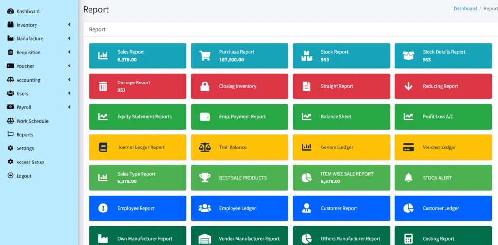Click the Settings gear icon in sidebar
498x245 pixels.
[x=11, y=148]
